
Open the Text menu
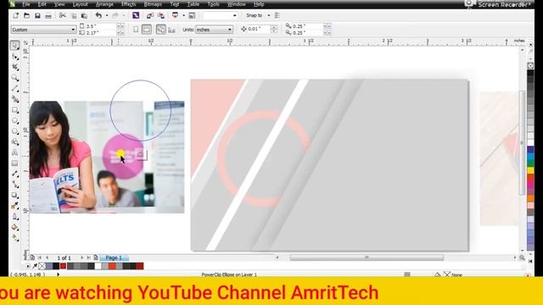tap(175, 4)
